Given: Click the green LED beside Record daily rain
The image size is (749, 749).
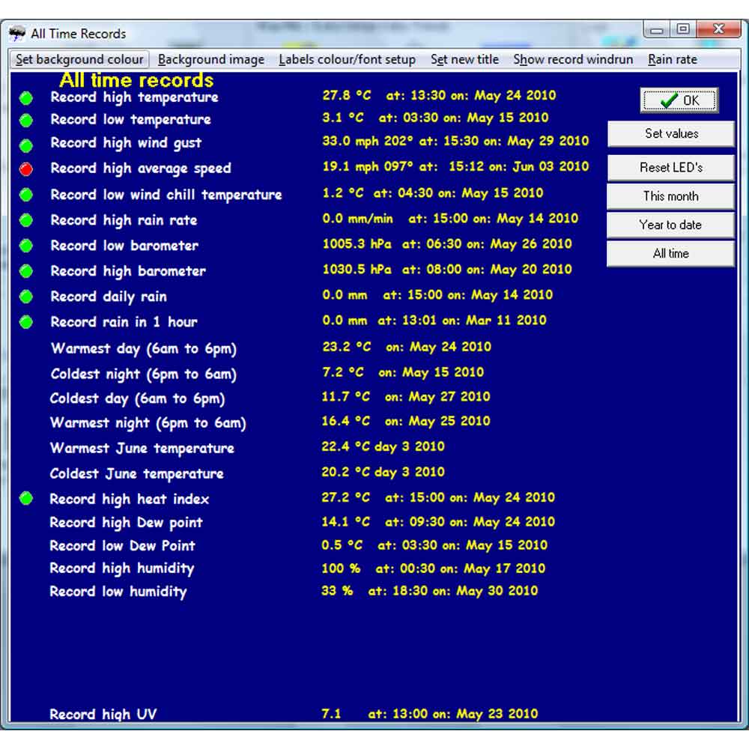Looking at the screenshot, I should (26, 297).
